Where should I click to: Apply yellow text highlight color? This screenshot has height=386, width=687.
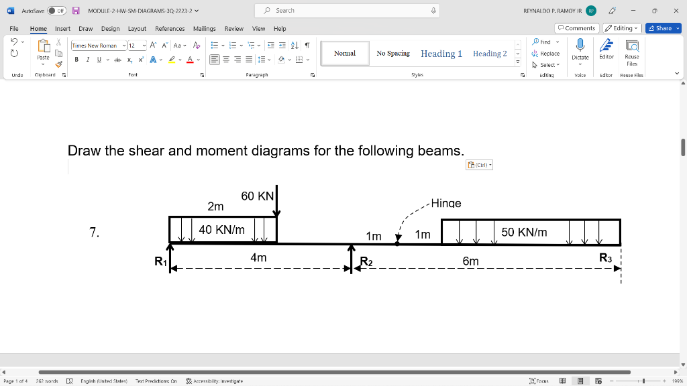coord(172,60)
